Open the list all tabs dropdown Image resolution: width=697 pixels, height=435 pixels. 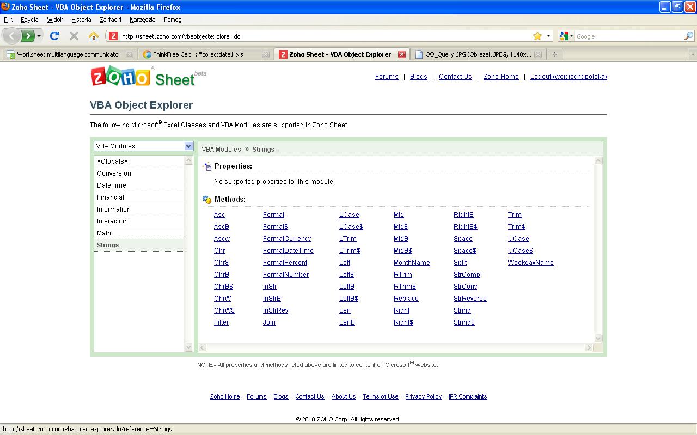pyautogui.click(x=692, y=54)
